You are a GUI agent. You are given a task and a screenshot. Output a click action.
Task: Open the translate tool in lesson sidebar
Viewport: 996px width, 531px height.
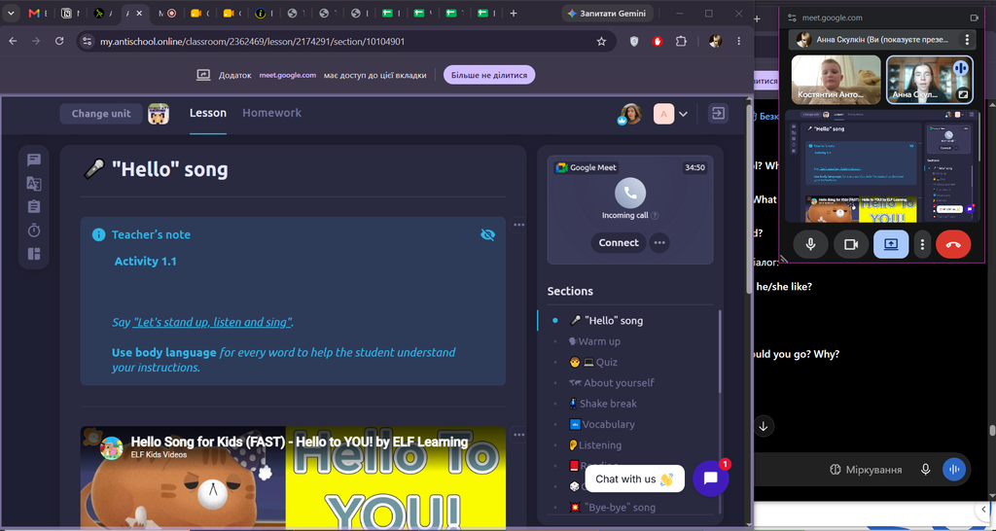click(x=34, y=184)
